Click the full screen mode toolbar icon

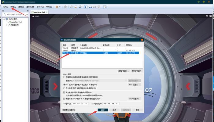[95, 7]
